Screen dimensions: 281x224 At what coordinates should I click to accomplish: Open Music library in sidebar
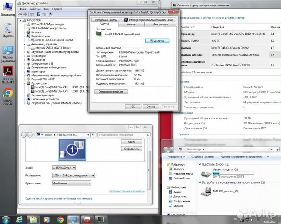(x=176, y=206)
